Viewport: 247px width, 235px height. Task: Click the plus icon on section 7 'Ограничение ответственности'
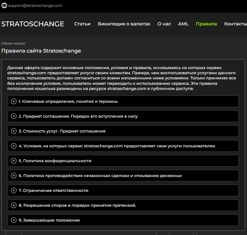[13, 190]
